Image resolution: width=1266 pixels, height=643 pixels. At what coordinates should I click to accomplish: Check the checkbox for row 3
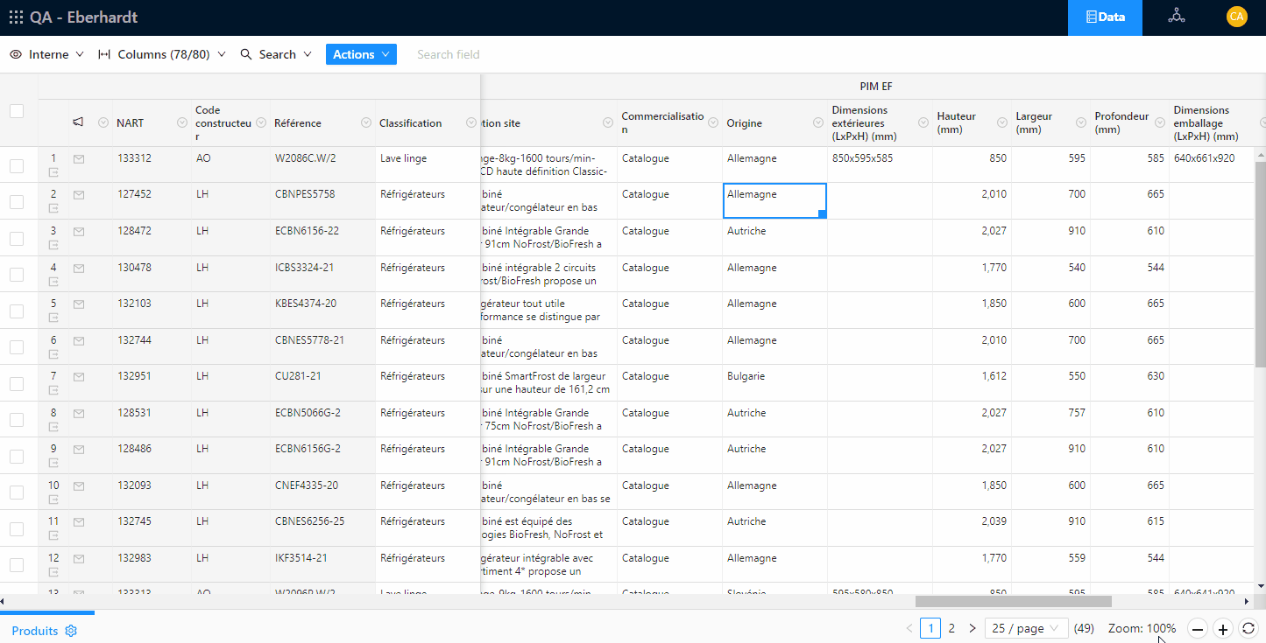click(x=17, y=238)
